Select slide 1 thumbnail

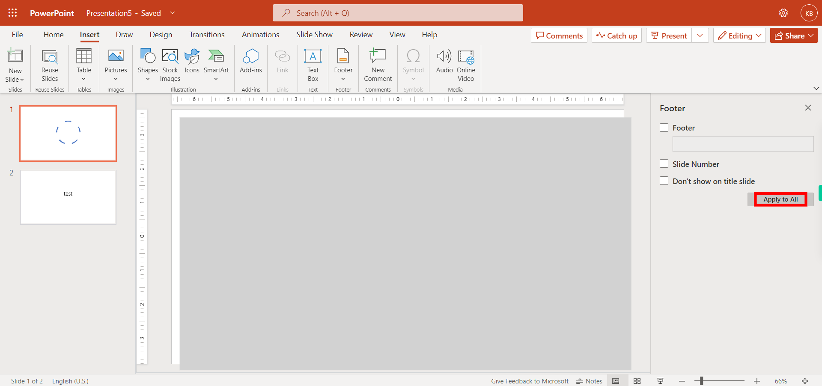68,134
